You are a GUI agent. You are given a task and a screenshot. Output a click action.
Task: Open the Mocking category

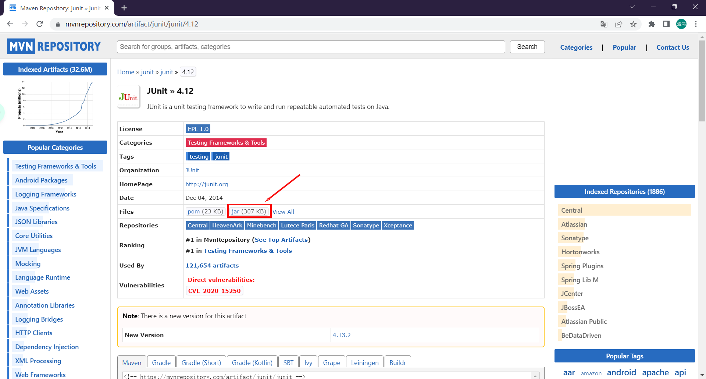tap(28, 264)
